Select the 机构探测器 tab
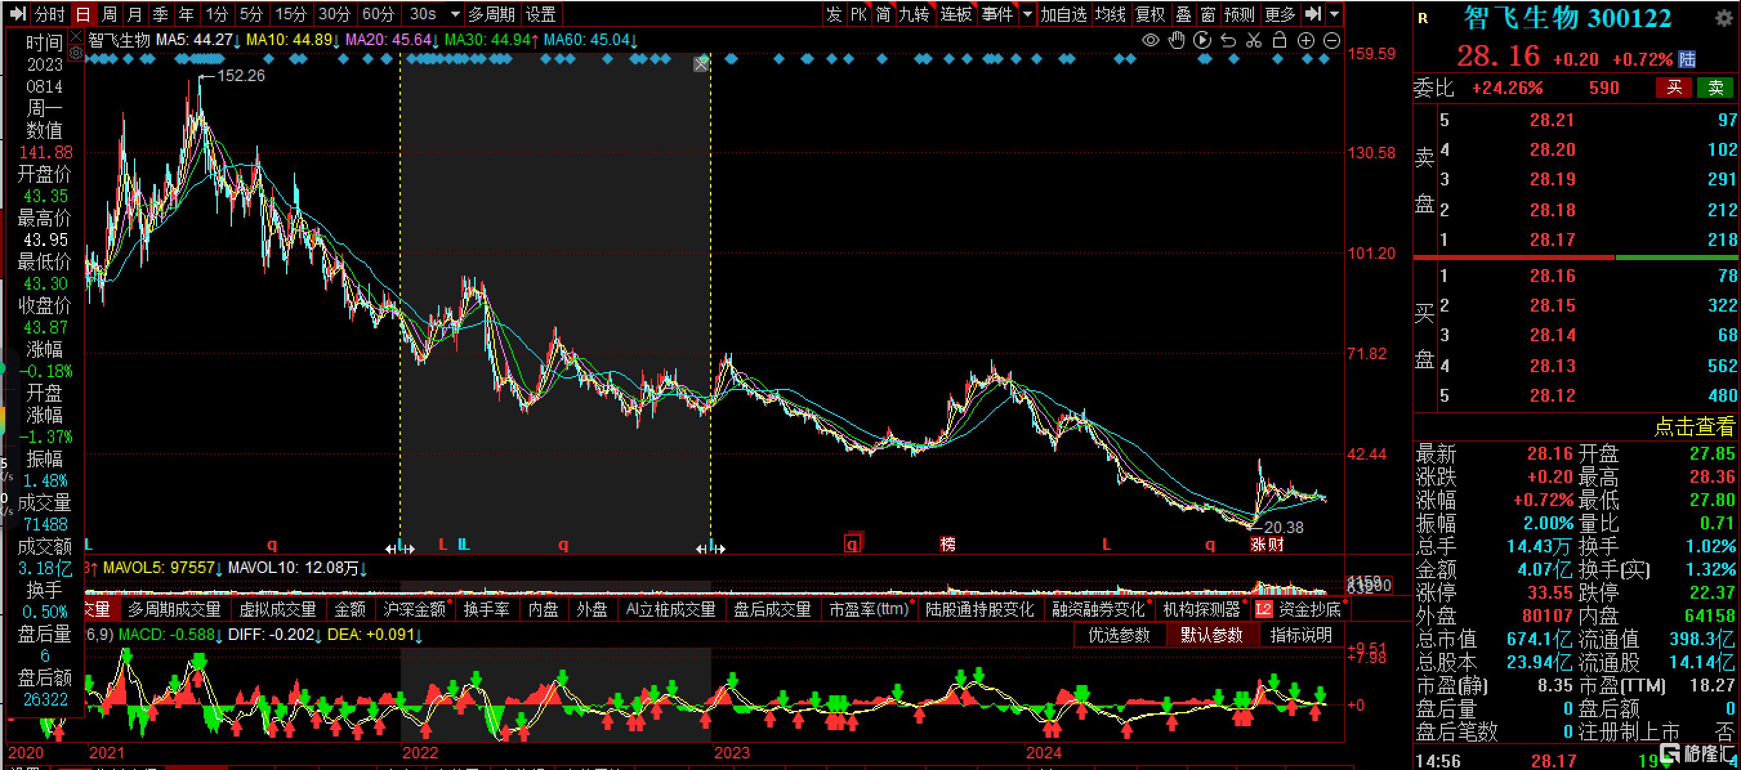Viewport: 1741px width, 770px height. click(x=1202, y=609)
